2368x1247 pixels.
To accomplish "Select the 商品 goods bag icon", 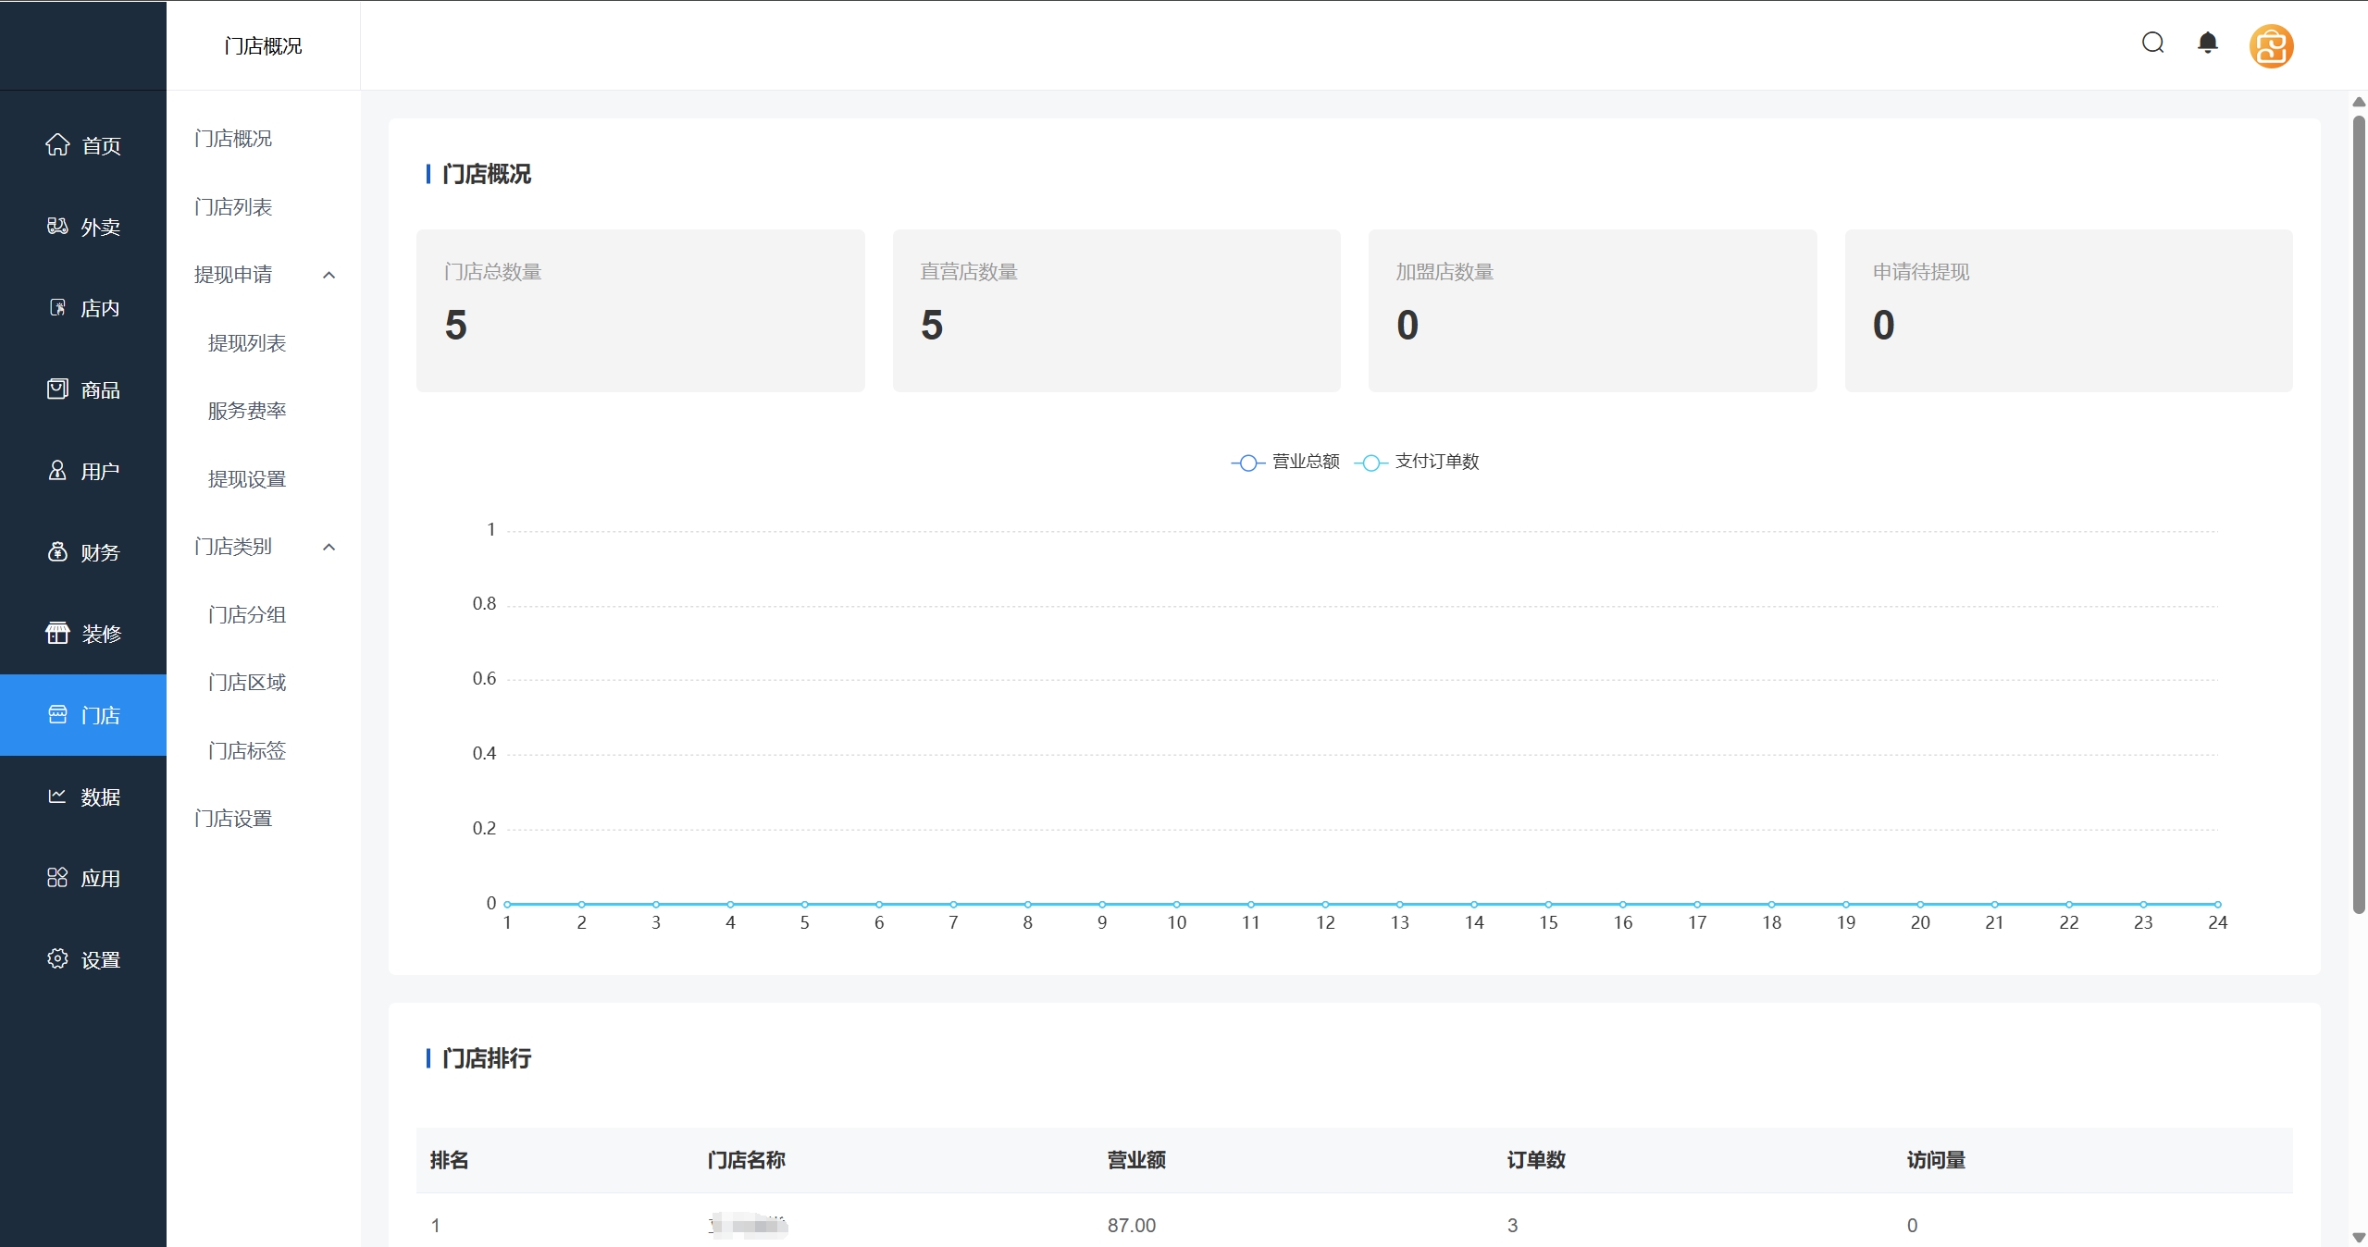I will pyautogui.click(x=57, y=389).
